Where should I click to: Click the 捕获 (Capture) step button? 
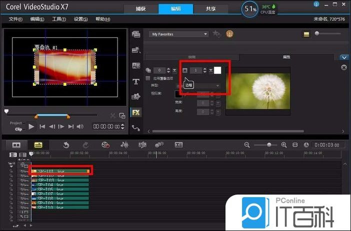click(140, 9)
